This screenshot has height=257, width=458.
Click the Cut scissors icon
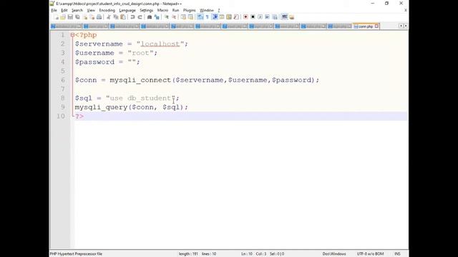(109, 17)
